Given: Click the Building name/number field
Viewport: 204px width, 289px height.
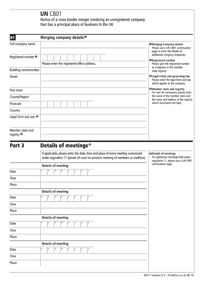Looking at the screenshot, I should [x=93, y=70].
